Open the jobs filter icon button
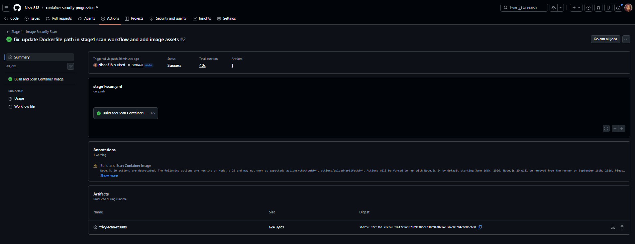The height and width of the screenshot is (244, 635). 71,66
